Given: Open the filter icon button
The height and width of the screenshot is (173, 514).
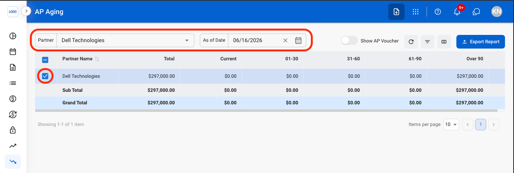Looking at the screenshot, I should (x=428, y=42).
